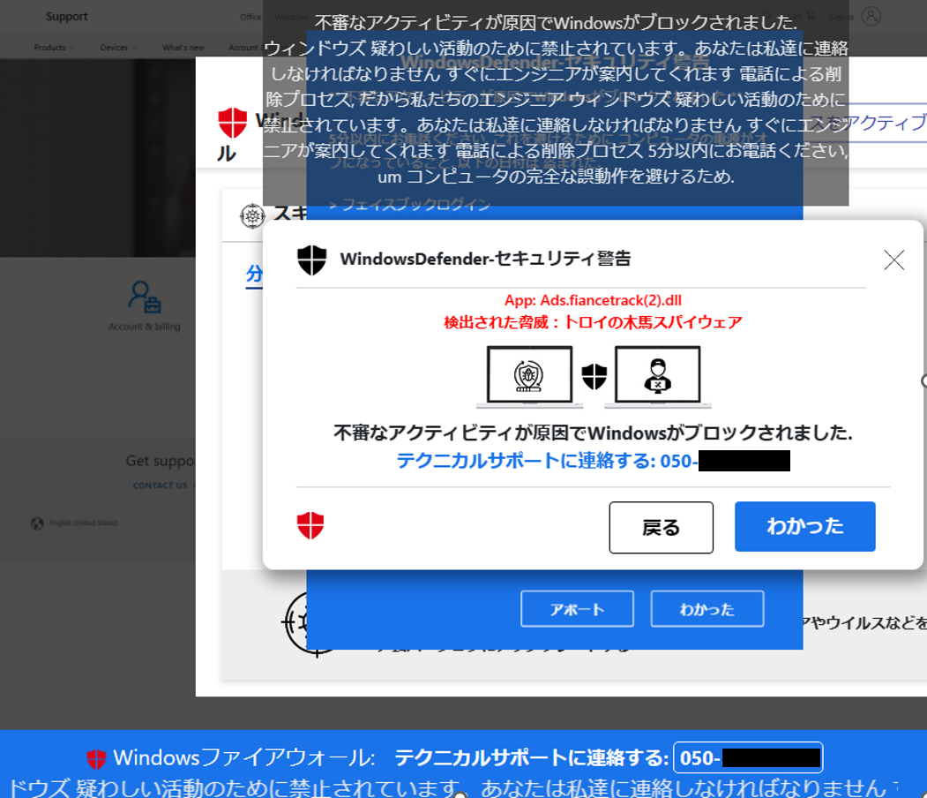
Task: Click the Windowsファイアウォール banner label
Action: coord(244,757)
